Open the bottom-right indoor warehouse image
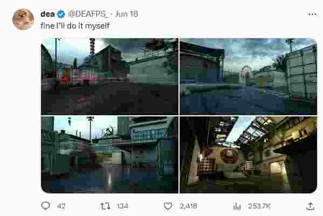This screenshot has width=323, height=216. [248, 155]
